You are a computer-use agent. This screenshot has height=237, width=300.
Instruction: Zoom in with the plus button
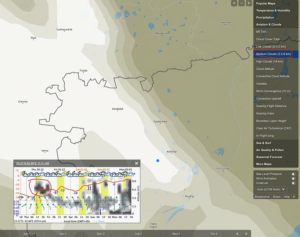(x=234, y=3)
